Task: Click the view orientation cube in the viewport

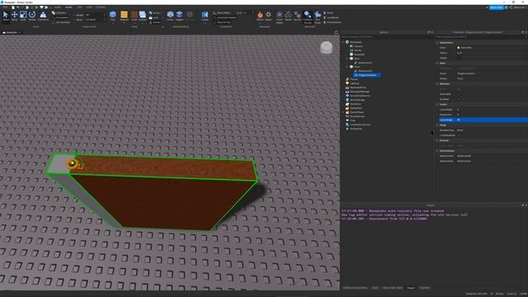Action: (x=326, y=48)
